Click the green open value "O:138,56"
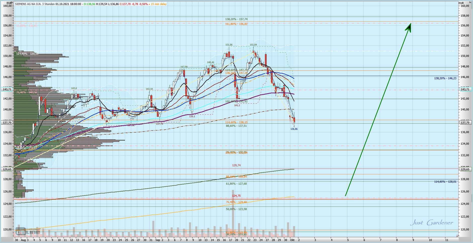The width and height of the screenshot is (473, 243). point(89,4)
